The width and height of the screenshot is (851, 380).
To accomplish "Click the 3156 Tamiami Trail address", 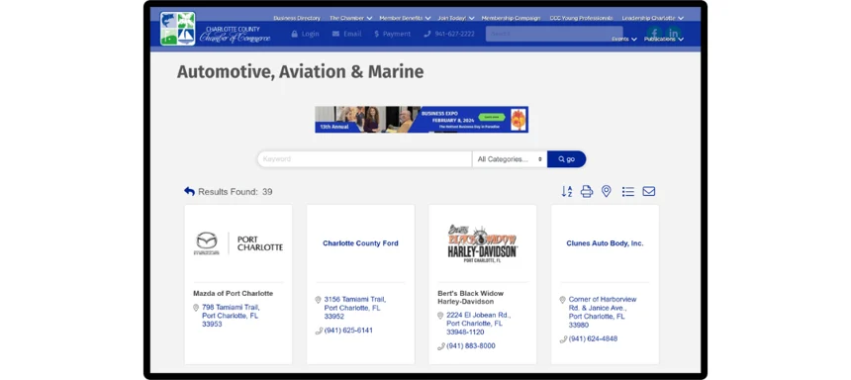I will [355, 308].
